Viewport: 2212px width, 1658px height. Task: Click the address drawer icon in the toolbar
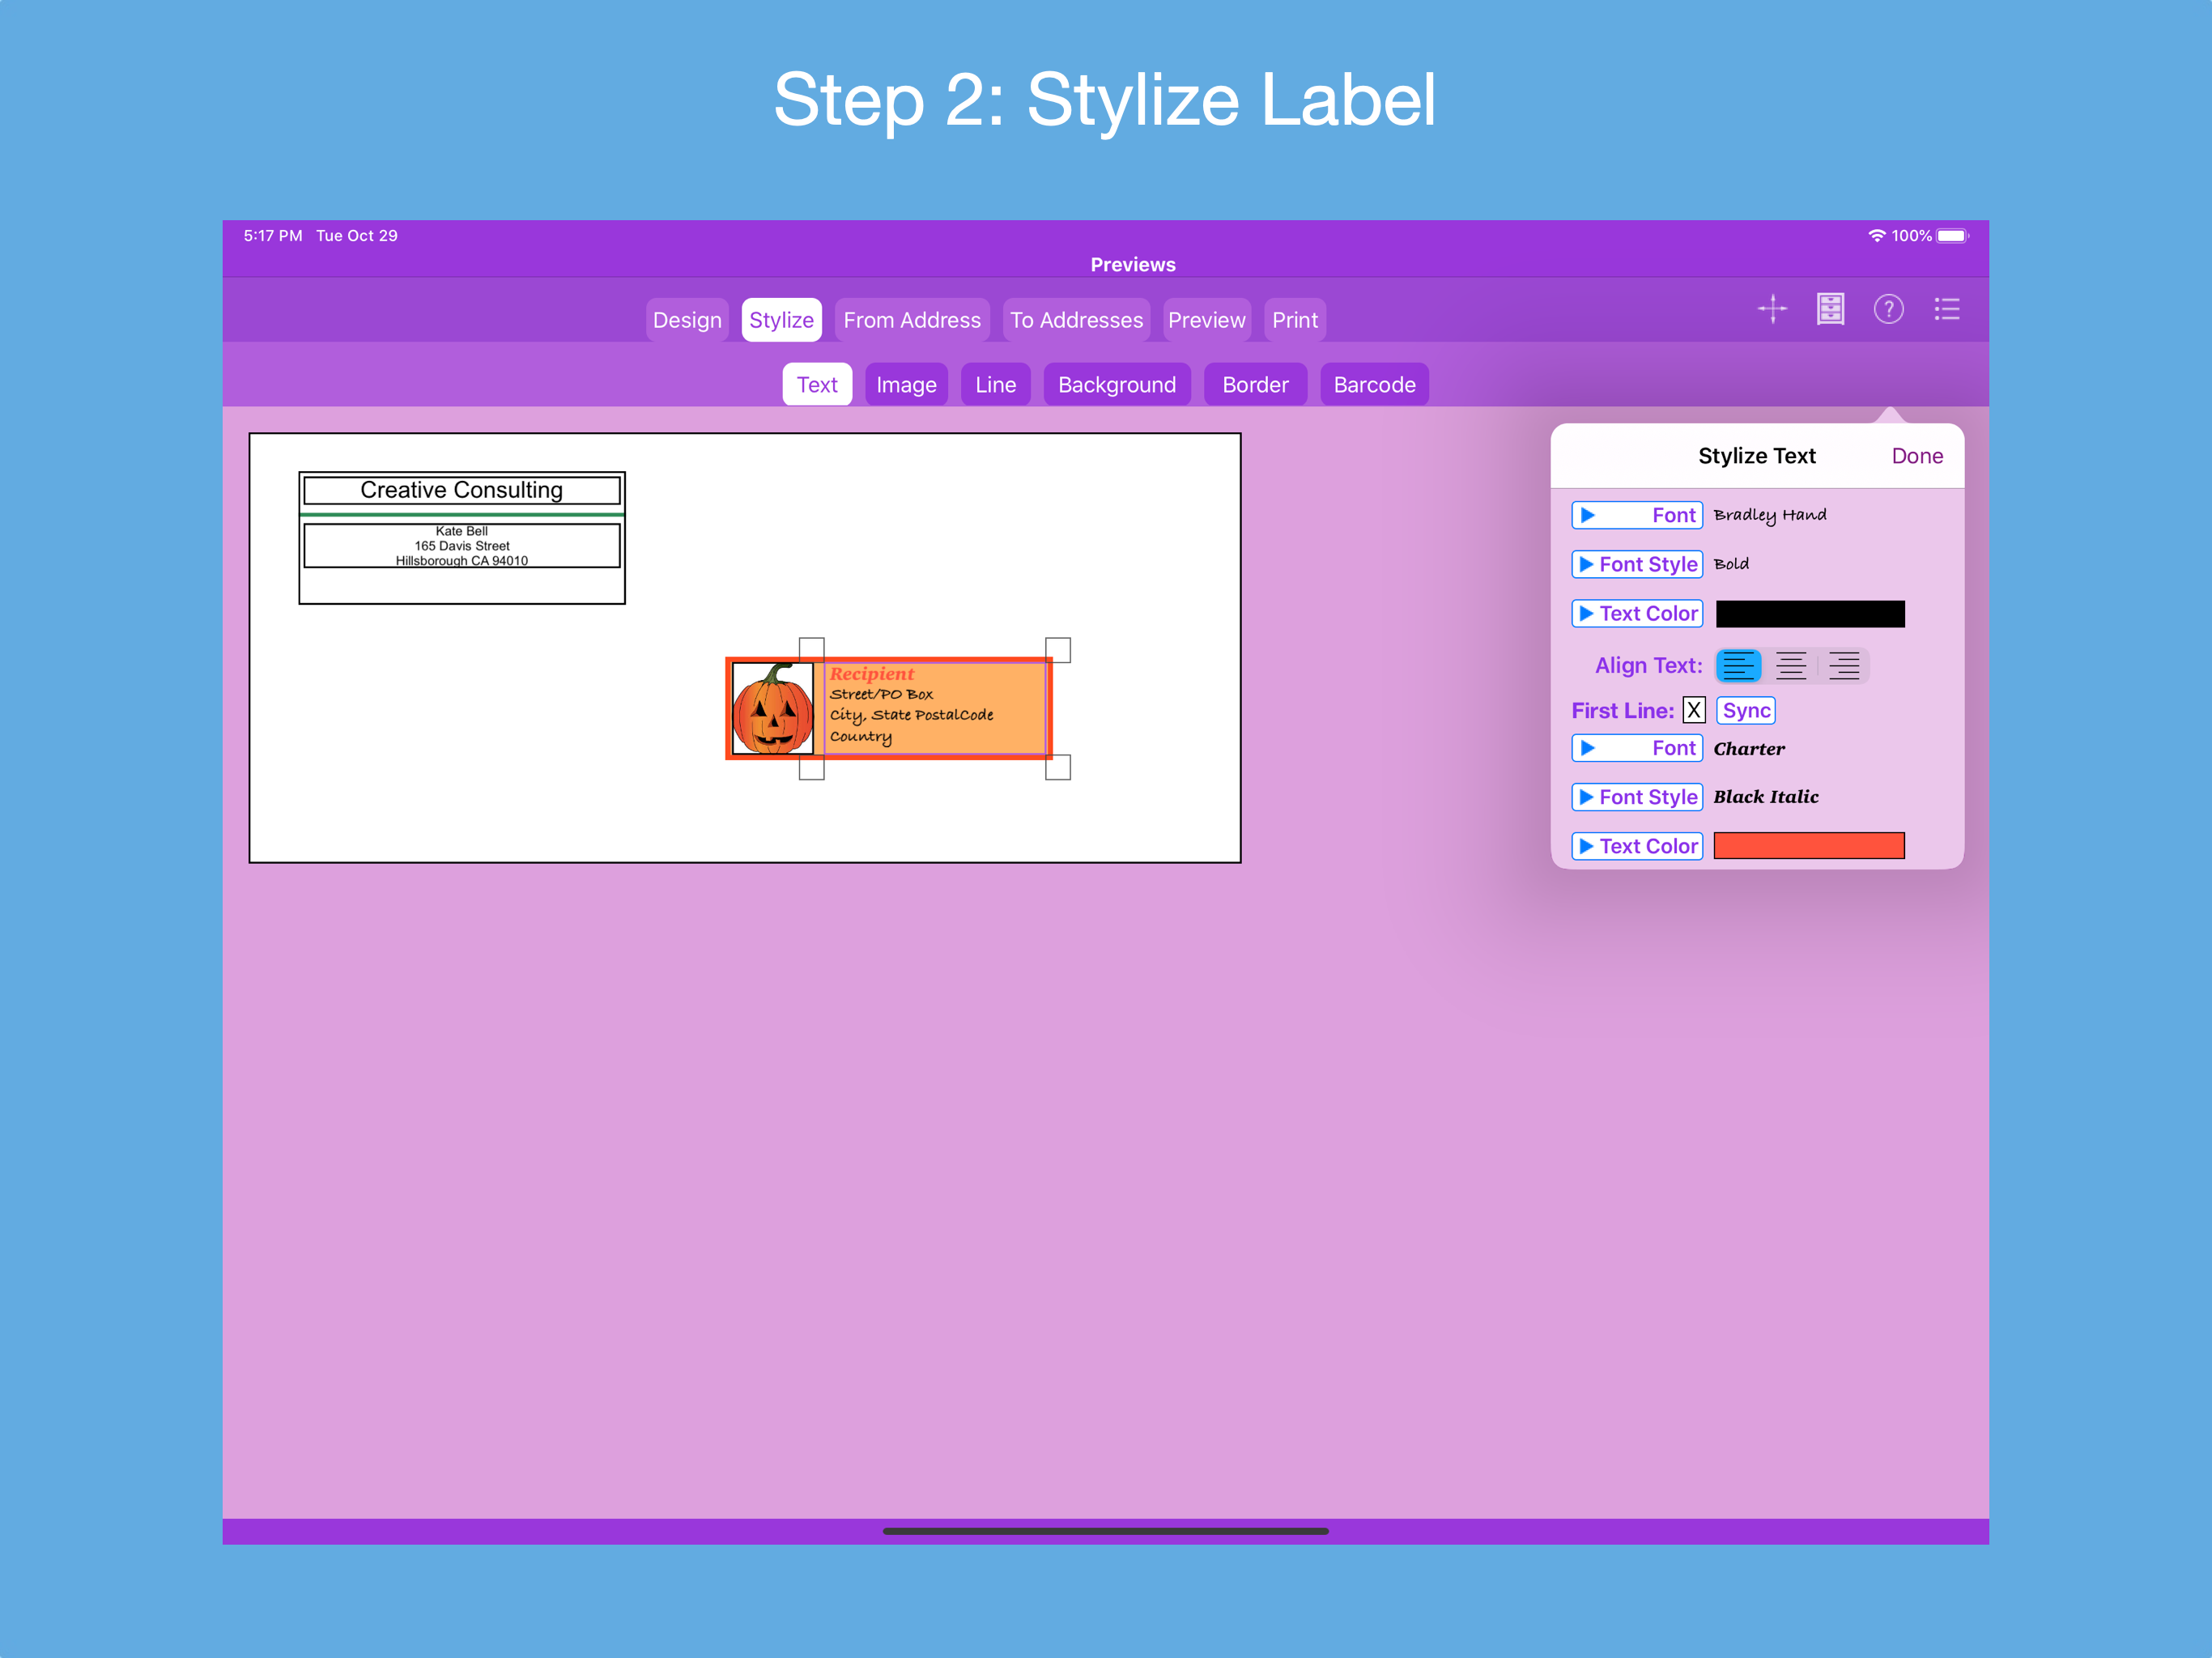click(x=1831, y=309)
